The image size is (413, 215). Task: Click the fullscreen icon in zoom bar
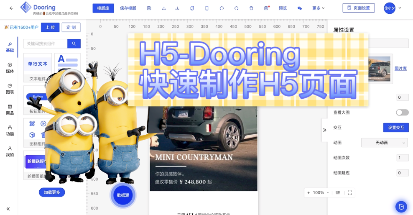point(350,192)
